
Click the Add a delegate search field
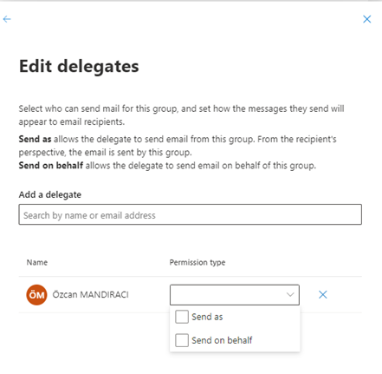point(191,214)
